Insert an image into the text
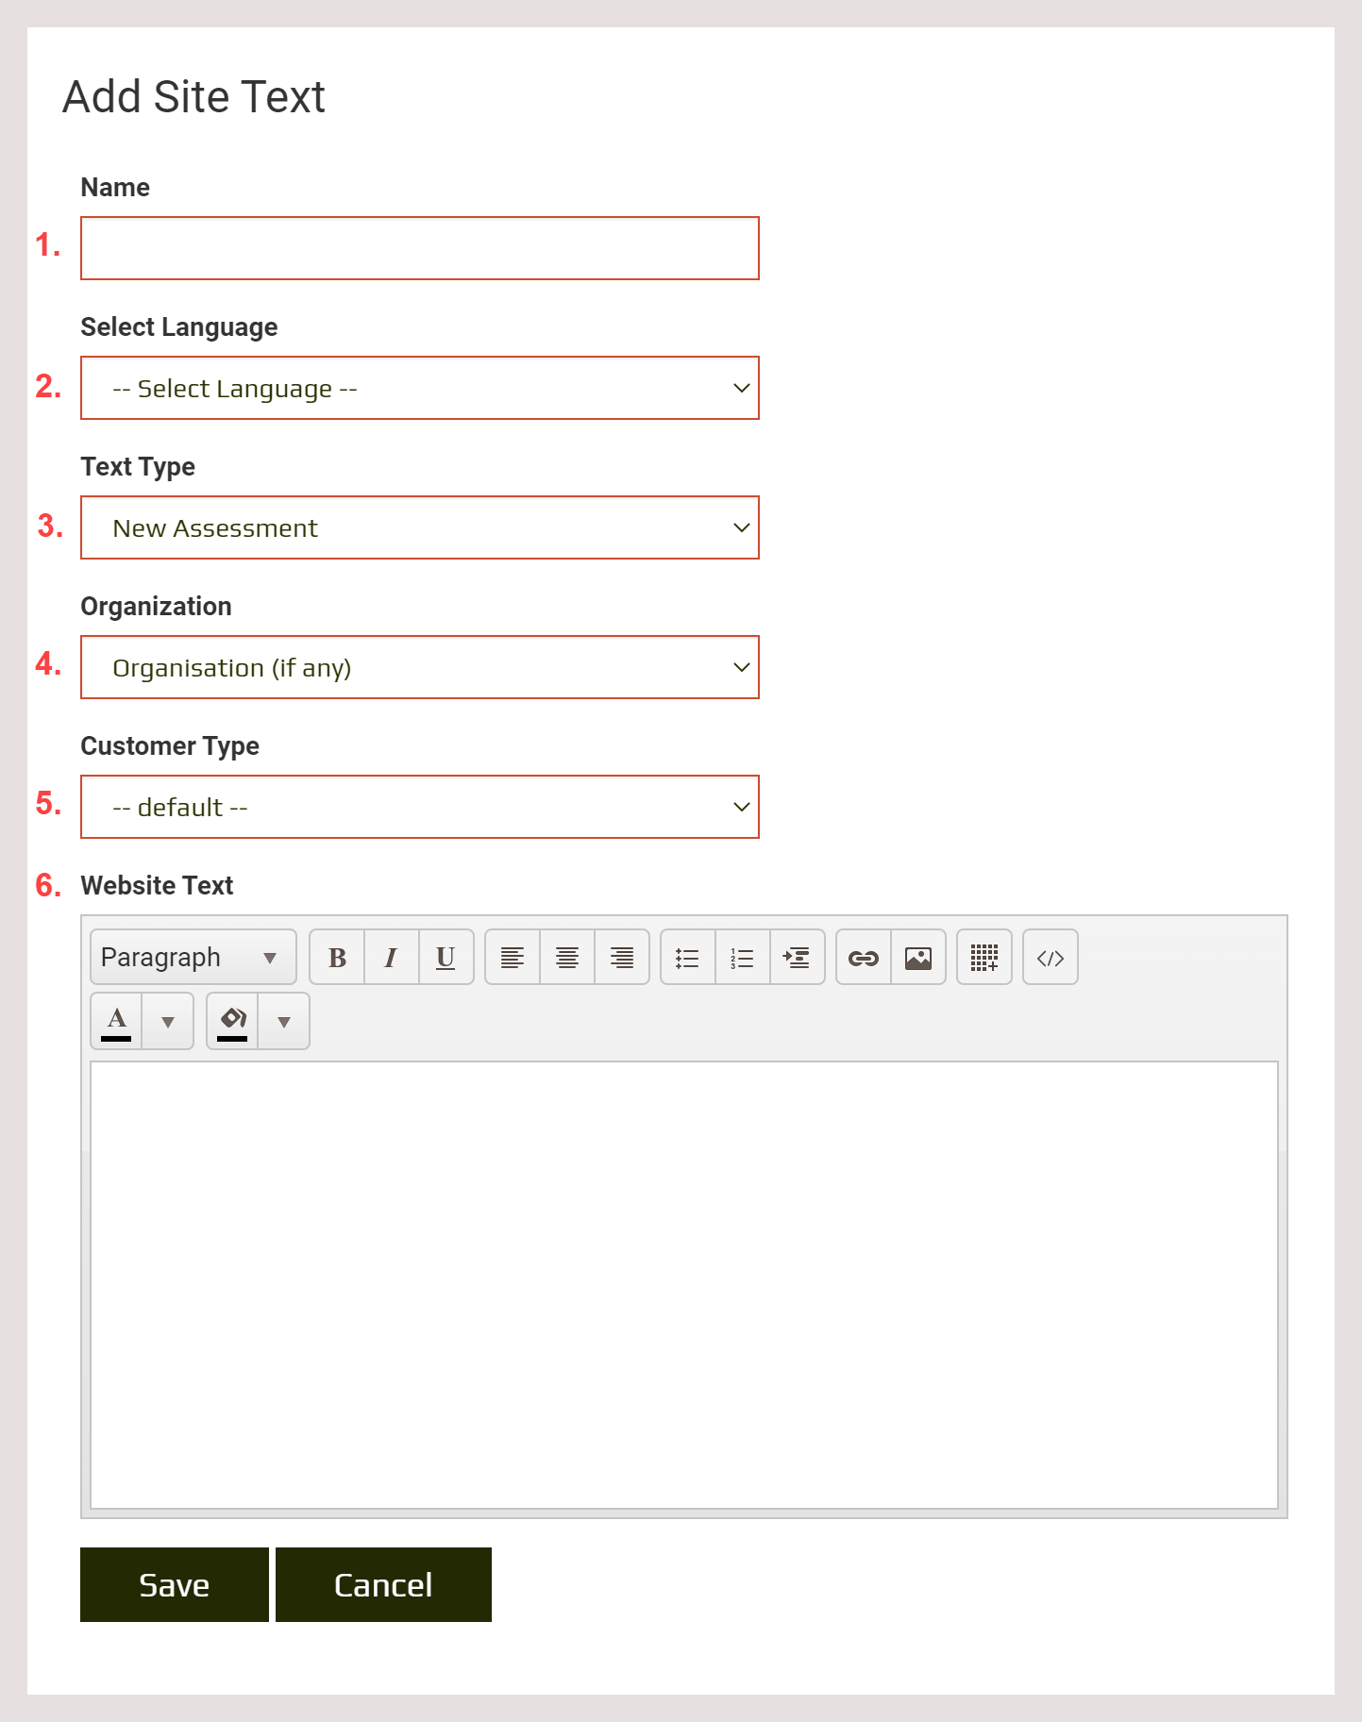This screenshot has height=1722, width=1362. pyautogui.click(x=918, y=958)
